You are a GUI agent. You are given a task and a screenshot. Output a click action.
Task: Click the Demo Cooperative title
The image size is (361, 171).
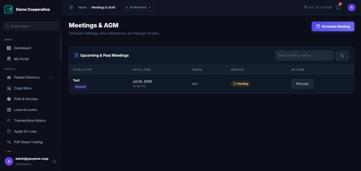coord(33,9)
